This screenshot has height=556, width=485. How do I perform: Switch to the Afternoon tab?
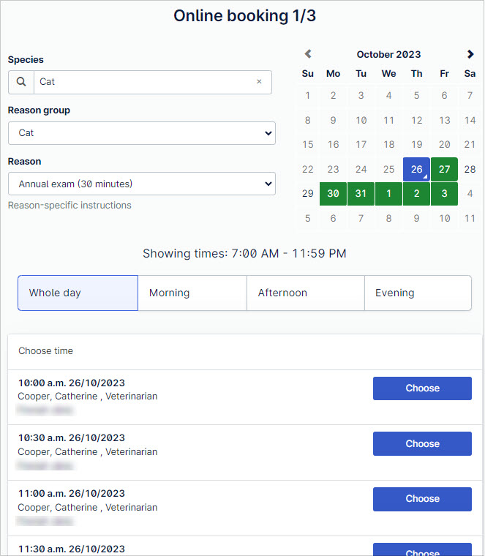pos(306,293)
